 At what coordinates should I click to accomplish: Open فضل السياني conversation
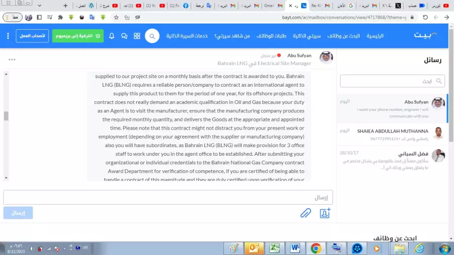[392, 160]
